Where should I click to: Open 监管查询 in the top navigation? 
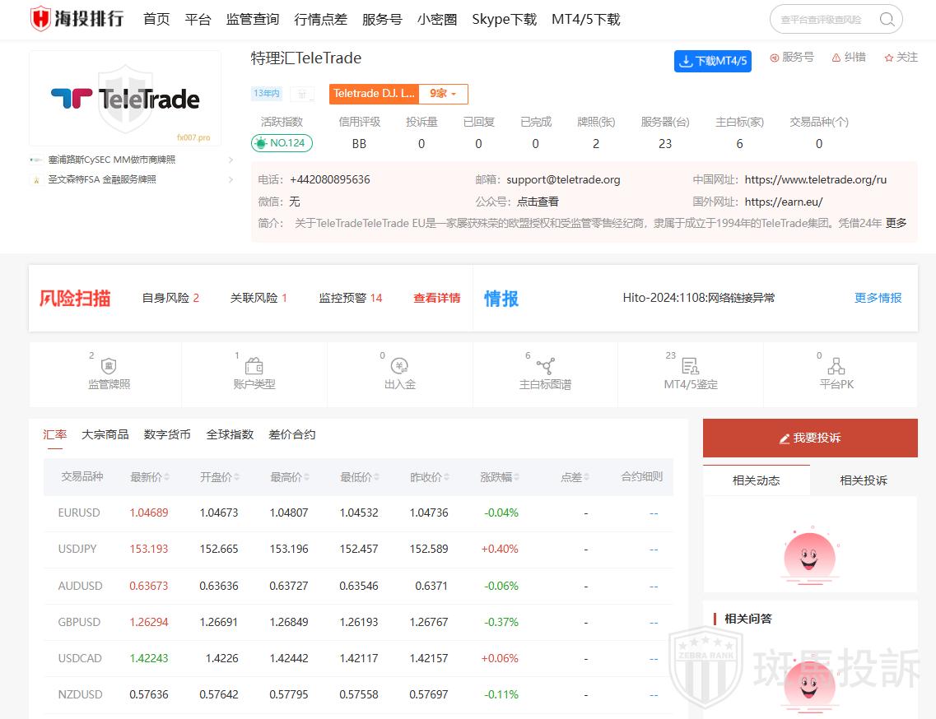pos(252,20)
